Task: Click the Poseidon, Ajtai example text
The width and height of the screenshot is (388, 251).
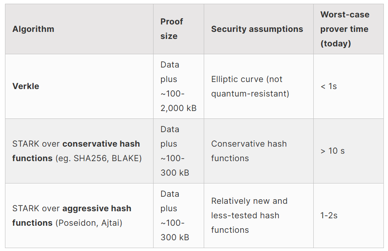Action: tap(89, 223)
